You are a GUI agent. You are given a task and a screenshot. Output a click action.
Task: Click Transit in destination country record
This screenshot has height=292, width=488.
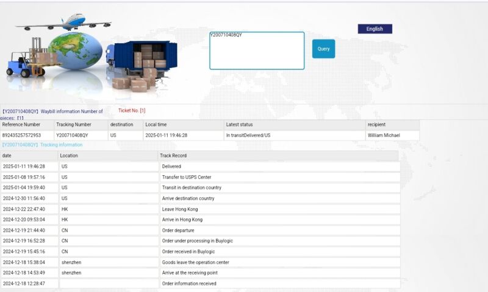click(x=192, y=188)
